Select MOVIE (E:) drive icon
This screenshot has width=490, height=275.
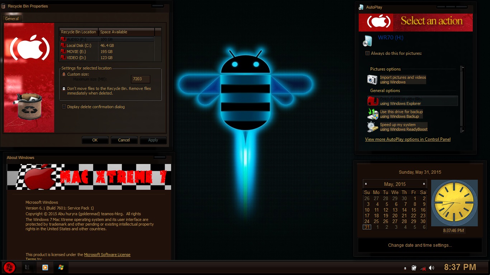coord(63,51)
